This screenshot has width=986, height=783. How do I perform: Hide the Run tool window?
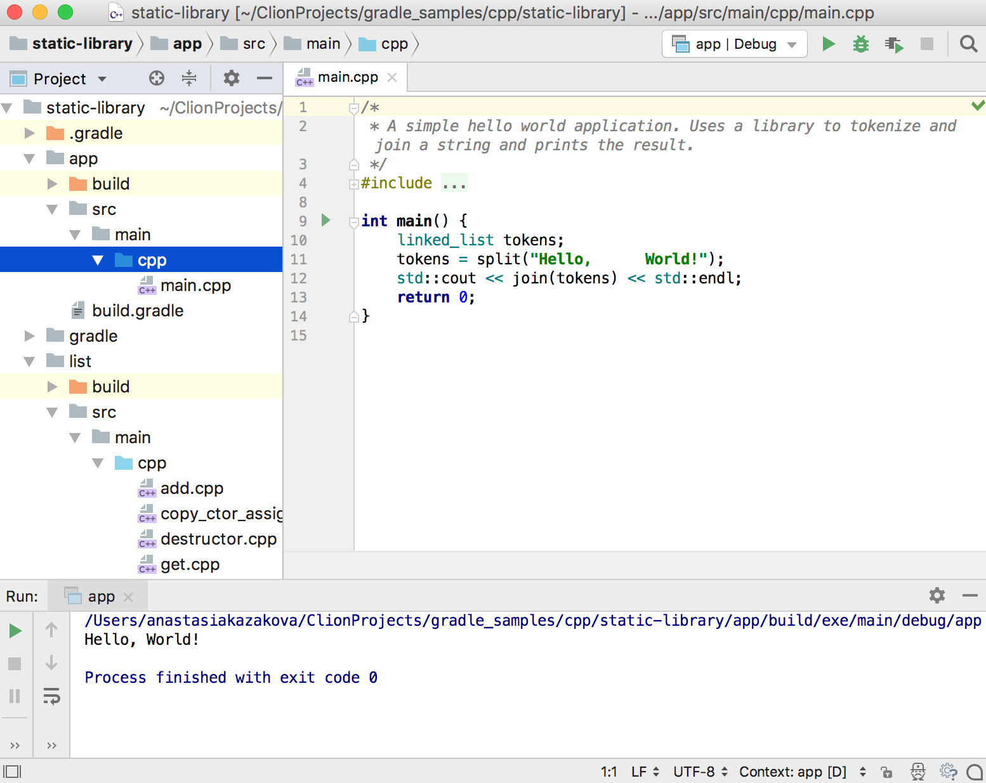pos(970,595)
